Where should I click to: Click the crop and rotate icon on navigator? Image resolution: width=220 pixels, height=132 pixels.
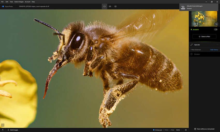(216, 24)
